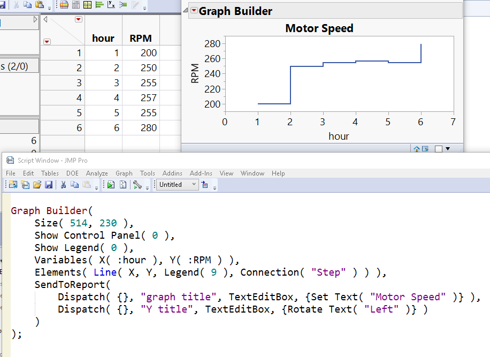Image resolution: width=490 pixels, height=357 pixels.
Task: Click Paste in the Script Window toolbar
Action: (87, 185)
